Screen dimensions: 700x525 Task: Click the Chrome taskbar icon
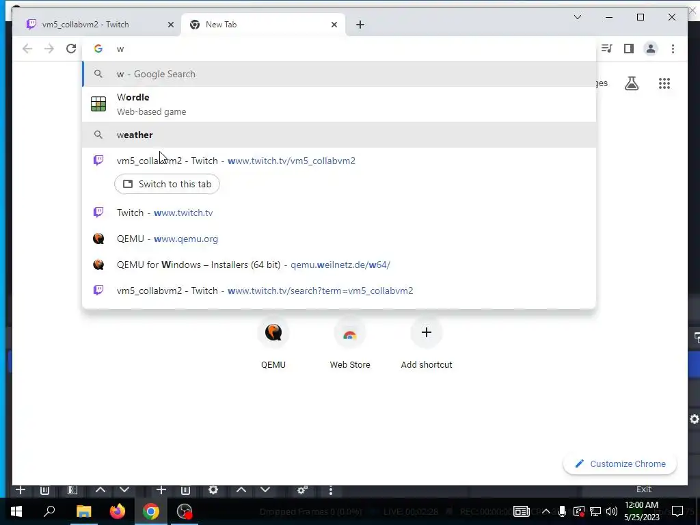(151, 511)
